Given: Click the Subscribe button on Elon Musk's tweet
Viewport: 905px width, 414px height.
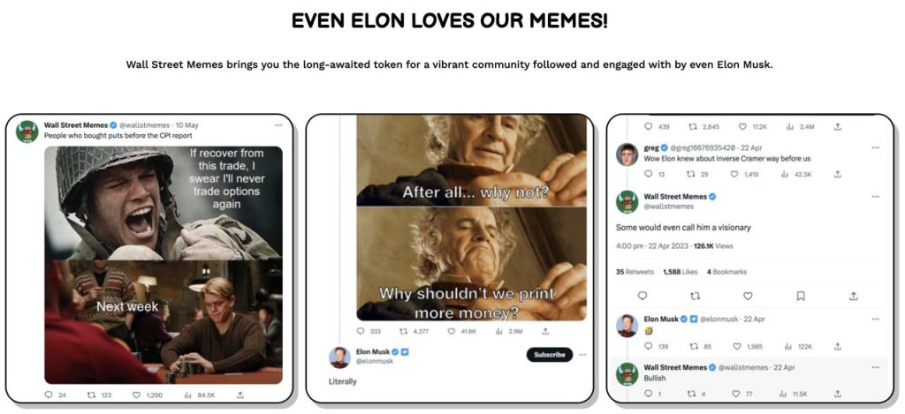Looking at the screenshot, I should 549,355.
